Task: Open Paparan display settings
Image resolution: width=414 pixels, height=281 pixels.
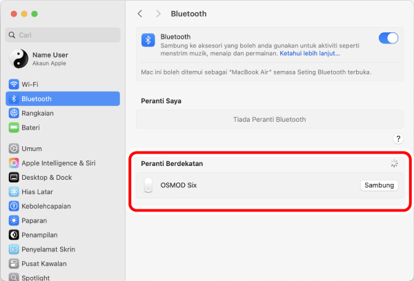Action: pos(34,220)
